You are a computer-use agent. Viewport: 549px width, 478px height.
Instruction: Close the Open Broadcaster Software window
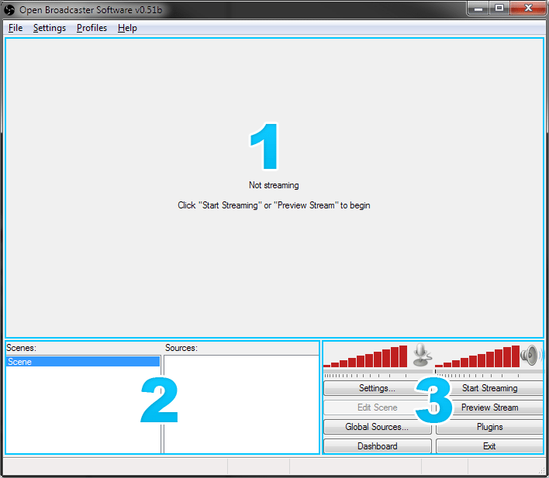coord(528,9)
